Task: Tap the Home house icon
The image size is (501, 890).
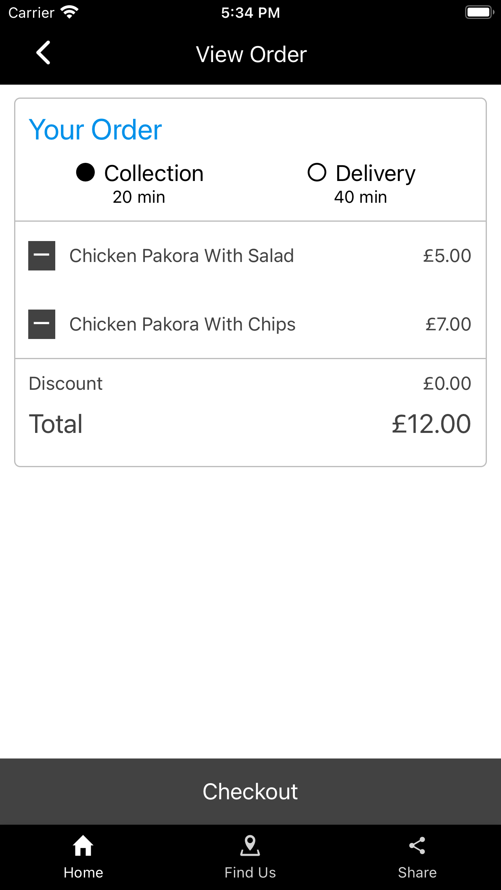Action: tap(83, 845)
